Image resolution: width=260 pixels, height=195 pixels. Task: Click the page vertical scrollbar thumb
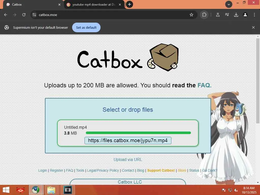(258, 81)
